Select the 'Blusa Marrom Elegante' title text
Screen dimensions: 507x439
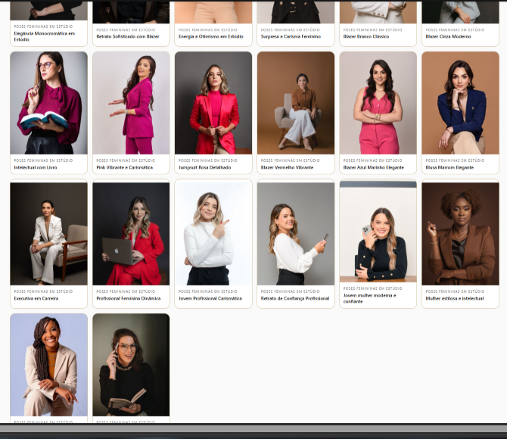tap(449, 167)
